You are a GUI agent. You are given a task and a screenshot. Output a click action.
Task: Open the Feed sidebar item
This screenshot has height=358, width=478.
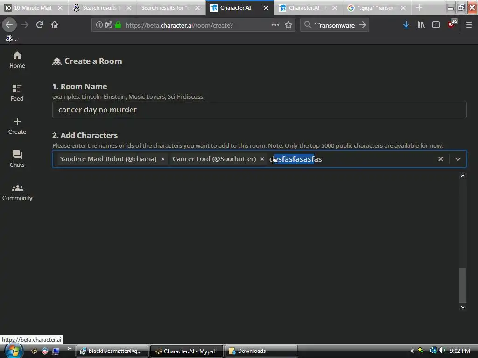pyautogui.click(x=17, y=93)
